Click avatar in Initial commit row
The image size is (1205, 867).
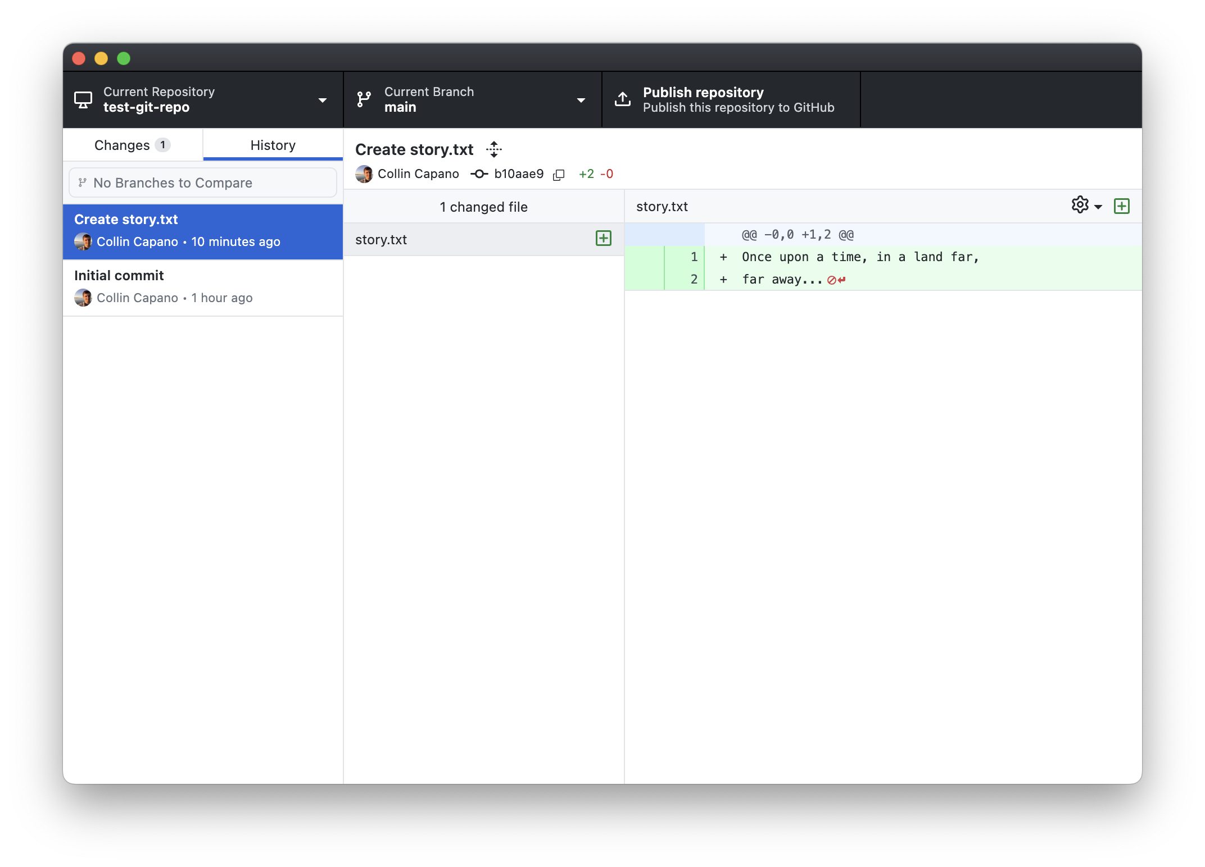point(83,298)
